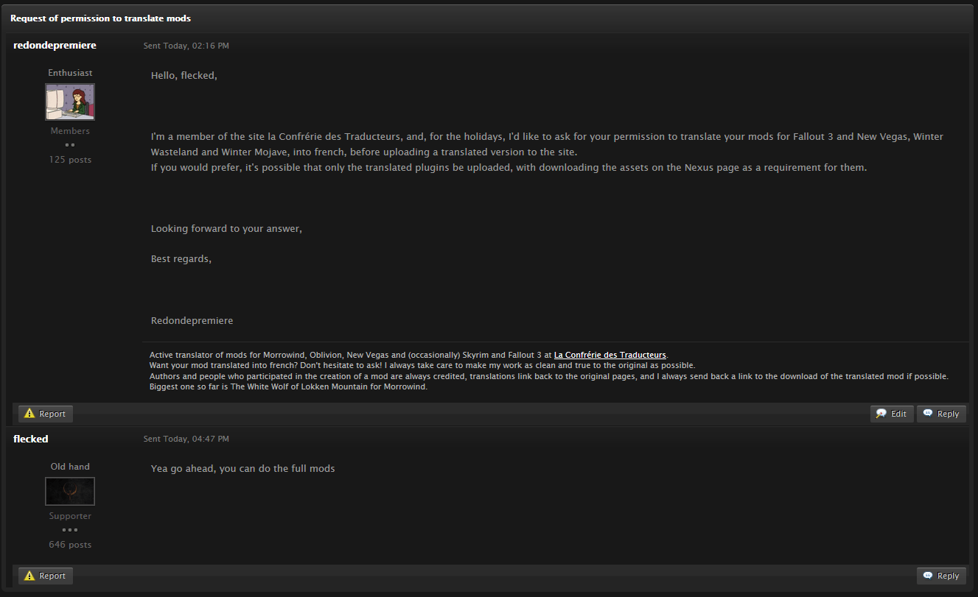
Task: Click the conversation title about translating mods
Action: (101, 18)
